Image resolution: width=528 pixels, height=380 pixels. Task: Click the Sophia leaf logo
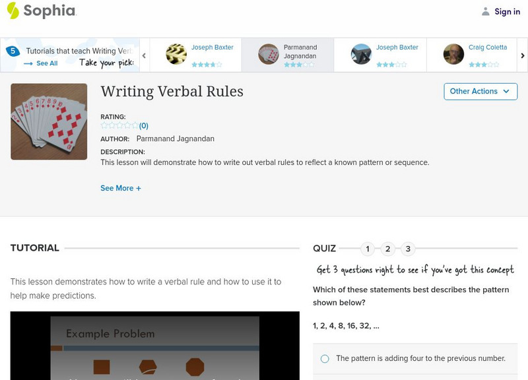coord(12,11)
